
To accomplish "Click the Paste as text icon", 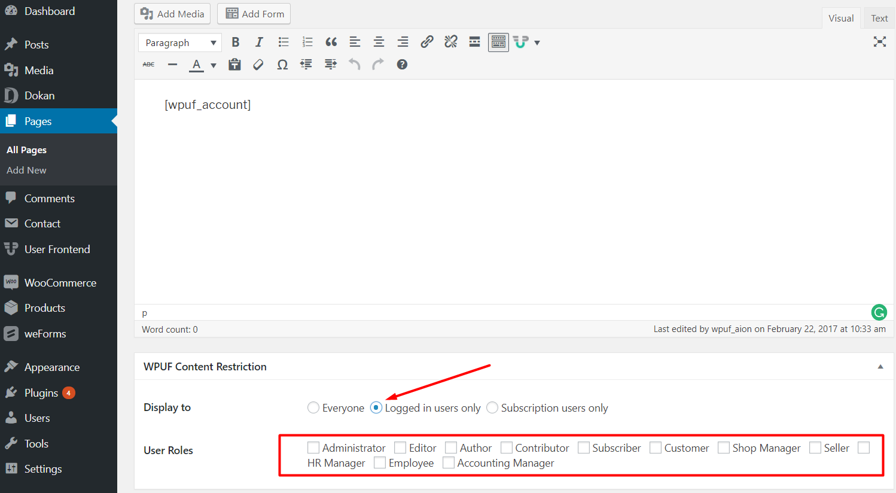I will [234, 65].
